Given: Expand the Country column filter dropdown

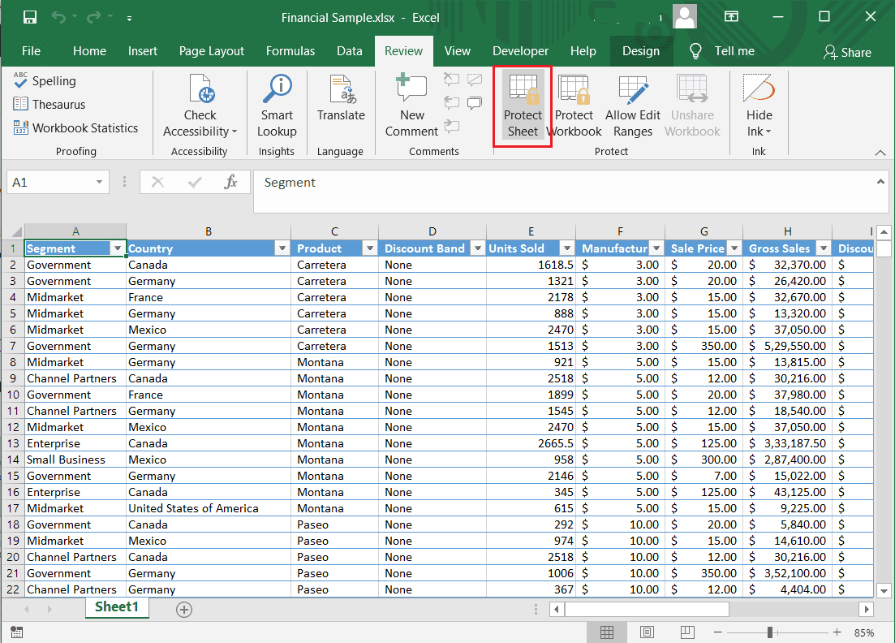Looking at the screenshot, I should click(282, 248).
